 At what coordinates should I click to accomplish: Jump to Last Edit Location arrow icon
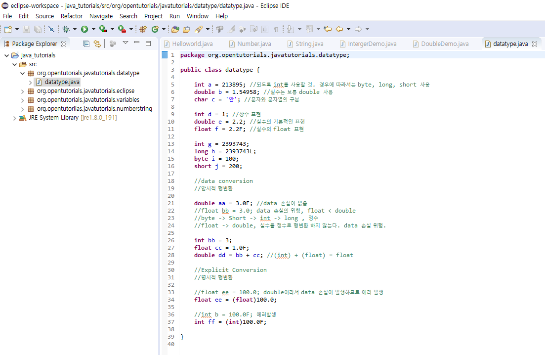(x=327, y=30)
